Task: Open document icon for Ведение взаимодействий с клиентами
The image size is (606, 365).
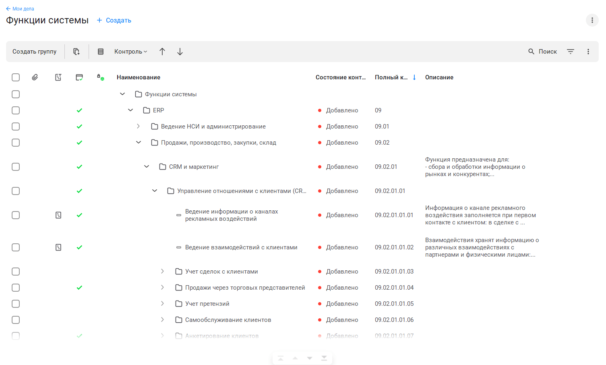Action: click(58, 247)
